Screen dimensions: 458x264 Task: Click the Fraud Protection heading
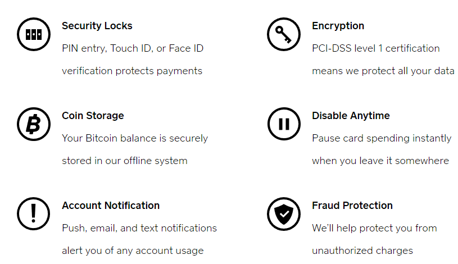click(x=352, y=206)
